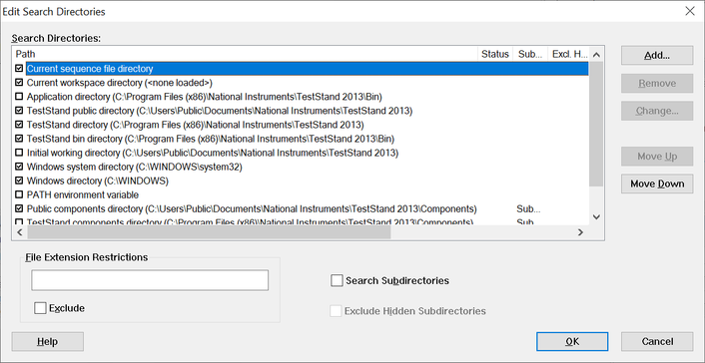Enable Application directory checkbox
The image size is (705, 363).
tap(19, 97)
